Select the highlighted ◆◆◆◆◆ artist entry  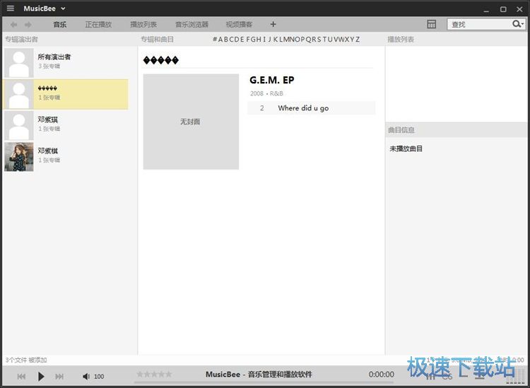tap(65, 94)
